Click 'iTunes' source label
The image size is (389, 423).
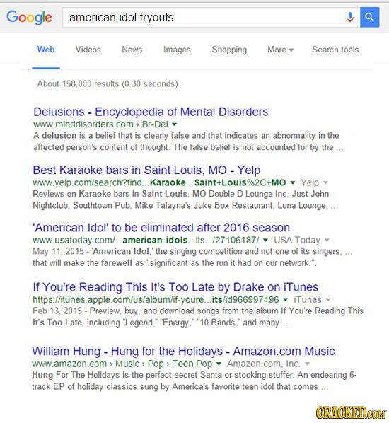pyautogui.click(x=308, y=299)
